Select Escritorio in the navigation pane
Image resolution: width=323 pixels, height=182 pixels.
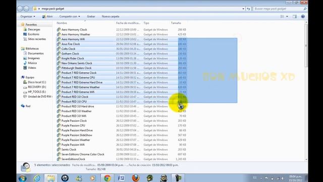(33, 34)
